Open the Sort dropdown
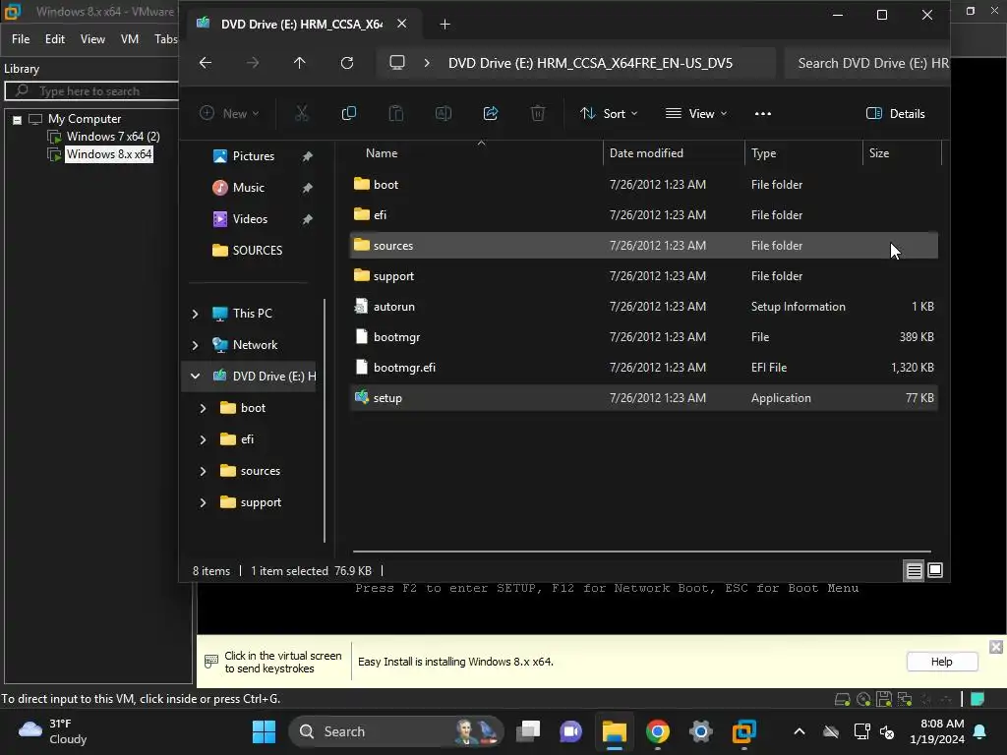Screen dimensions: 1007x755 609,114
